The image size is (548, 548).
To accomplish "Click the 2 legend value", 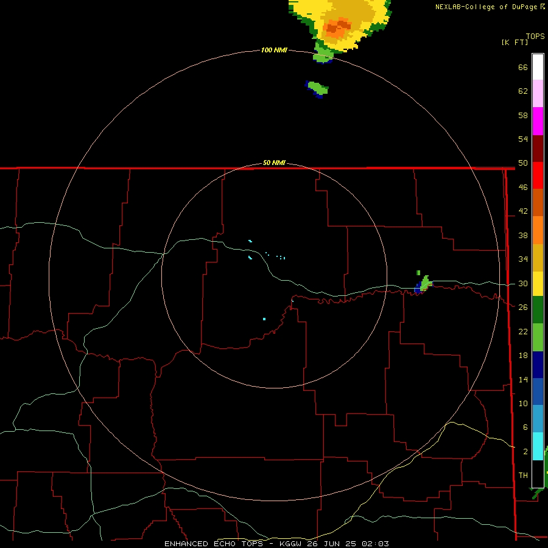I will [x=525, y=452].
